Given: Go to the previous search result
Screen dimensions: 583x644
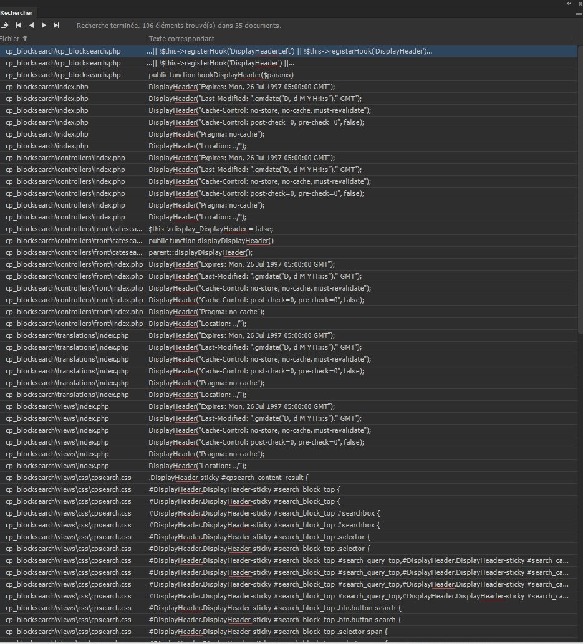Looking at the screenshot, I should coord(31,26).
